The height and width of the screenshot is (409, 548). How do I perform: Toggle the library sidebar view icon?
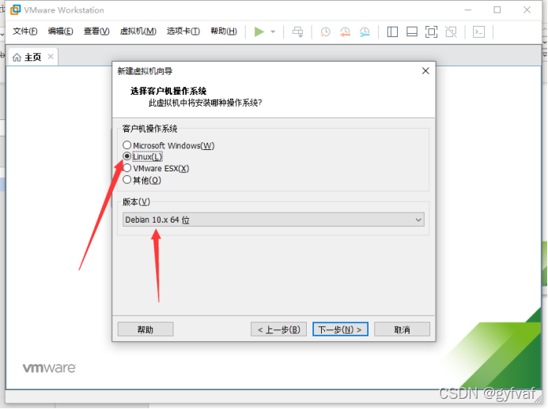point(392,32)
